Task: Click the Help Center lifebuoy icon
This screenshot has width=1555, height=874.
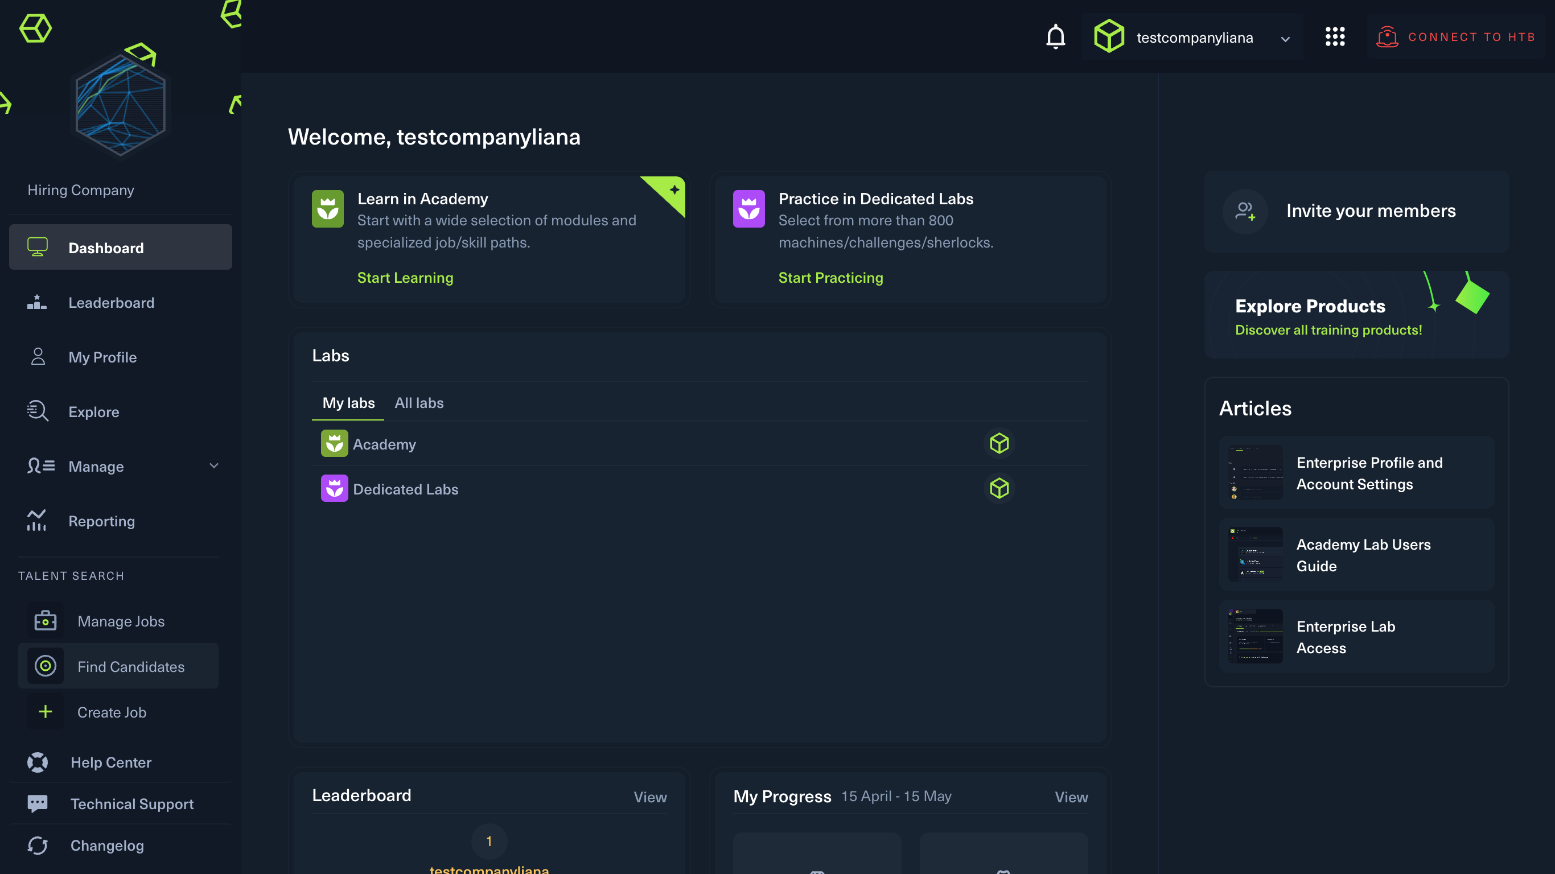Action: click(38, 762)
